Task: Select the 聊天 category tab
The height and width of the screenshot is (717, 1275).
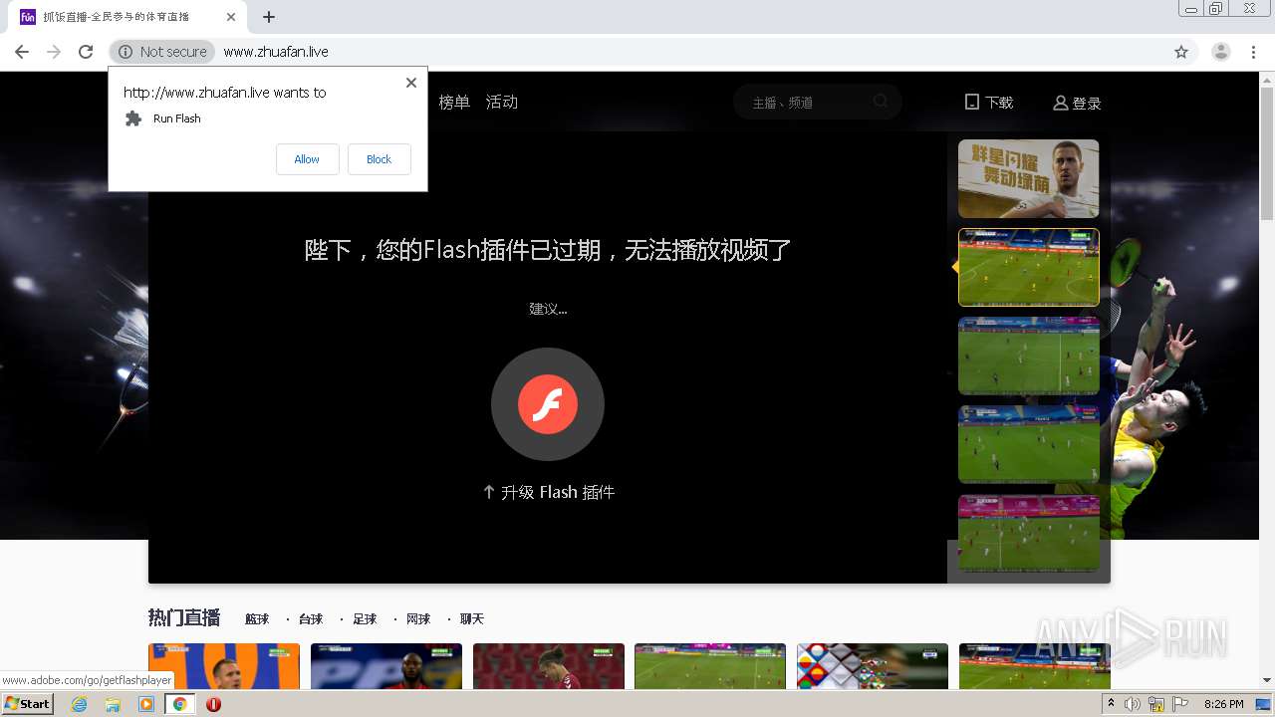Action: pos(472,619)
